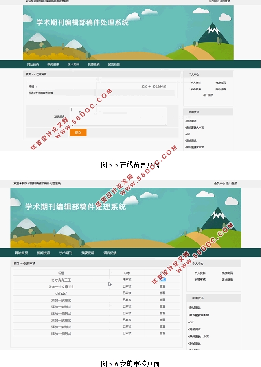Open 个人资料 above the 投稿审核 link

(200, 273)
